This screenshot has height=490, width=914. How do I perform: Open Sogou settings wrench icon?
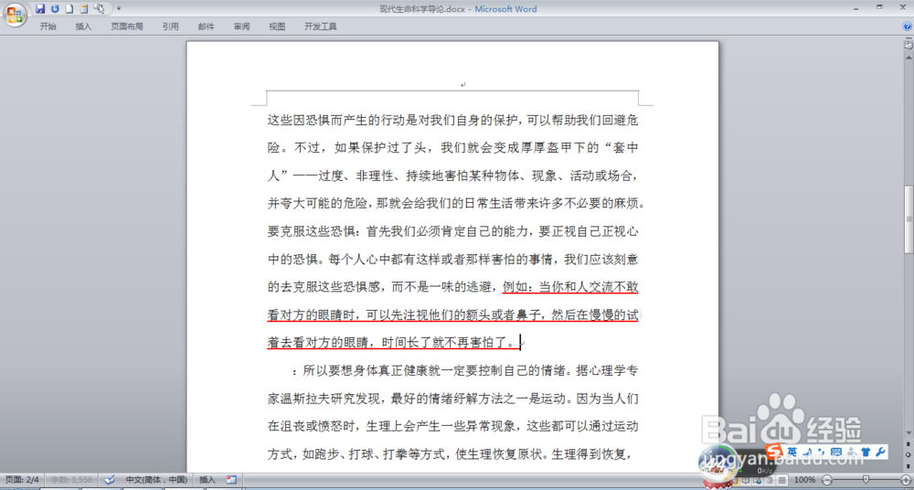pos(881,452)
